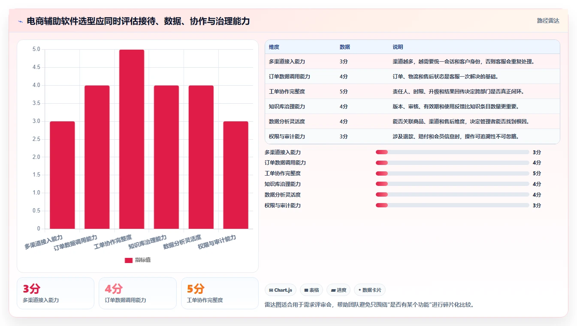Click the 知识库治理能力 progress bar
The width and height of the screenshot is (577, 326).
coord(452,184)
